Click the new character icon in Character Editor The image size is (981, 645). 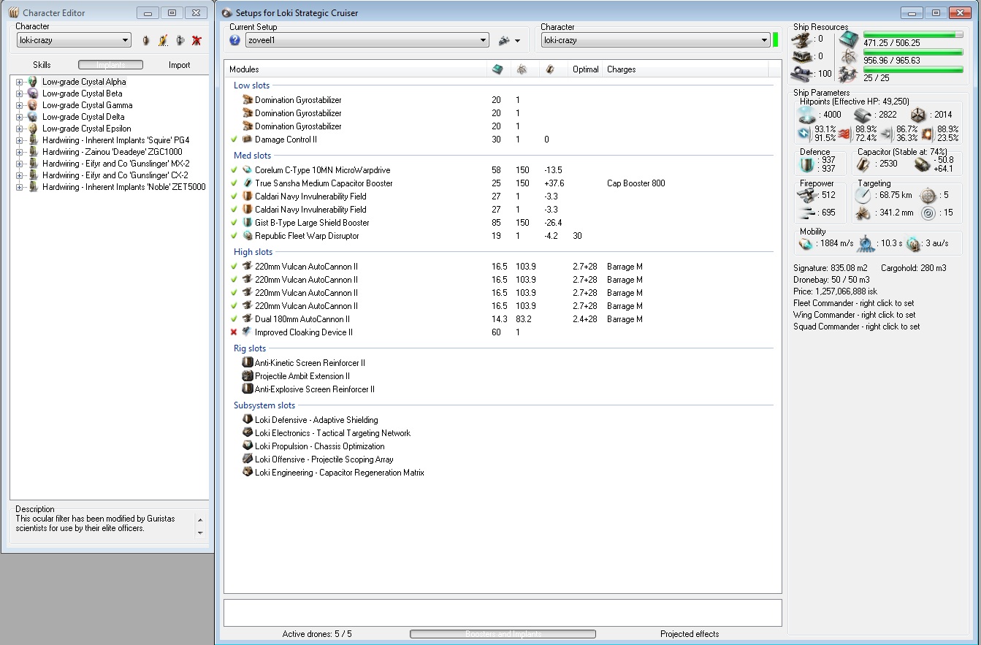pyautogui.click(x=146, y=41)
